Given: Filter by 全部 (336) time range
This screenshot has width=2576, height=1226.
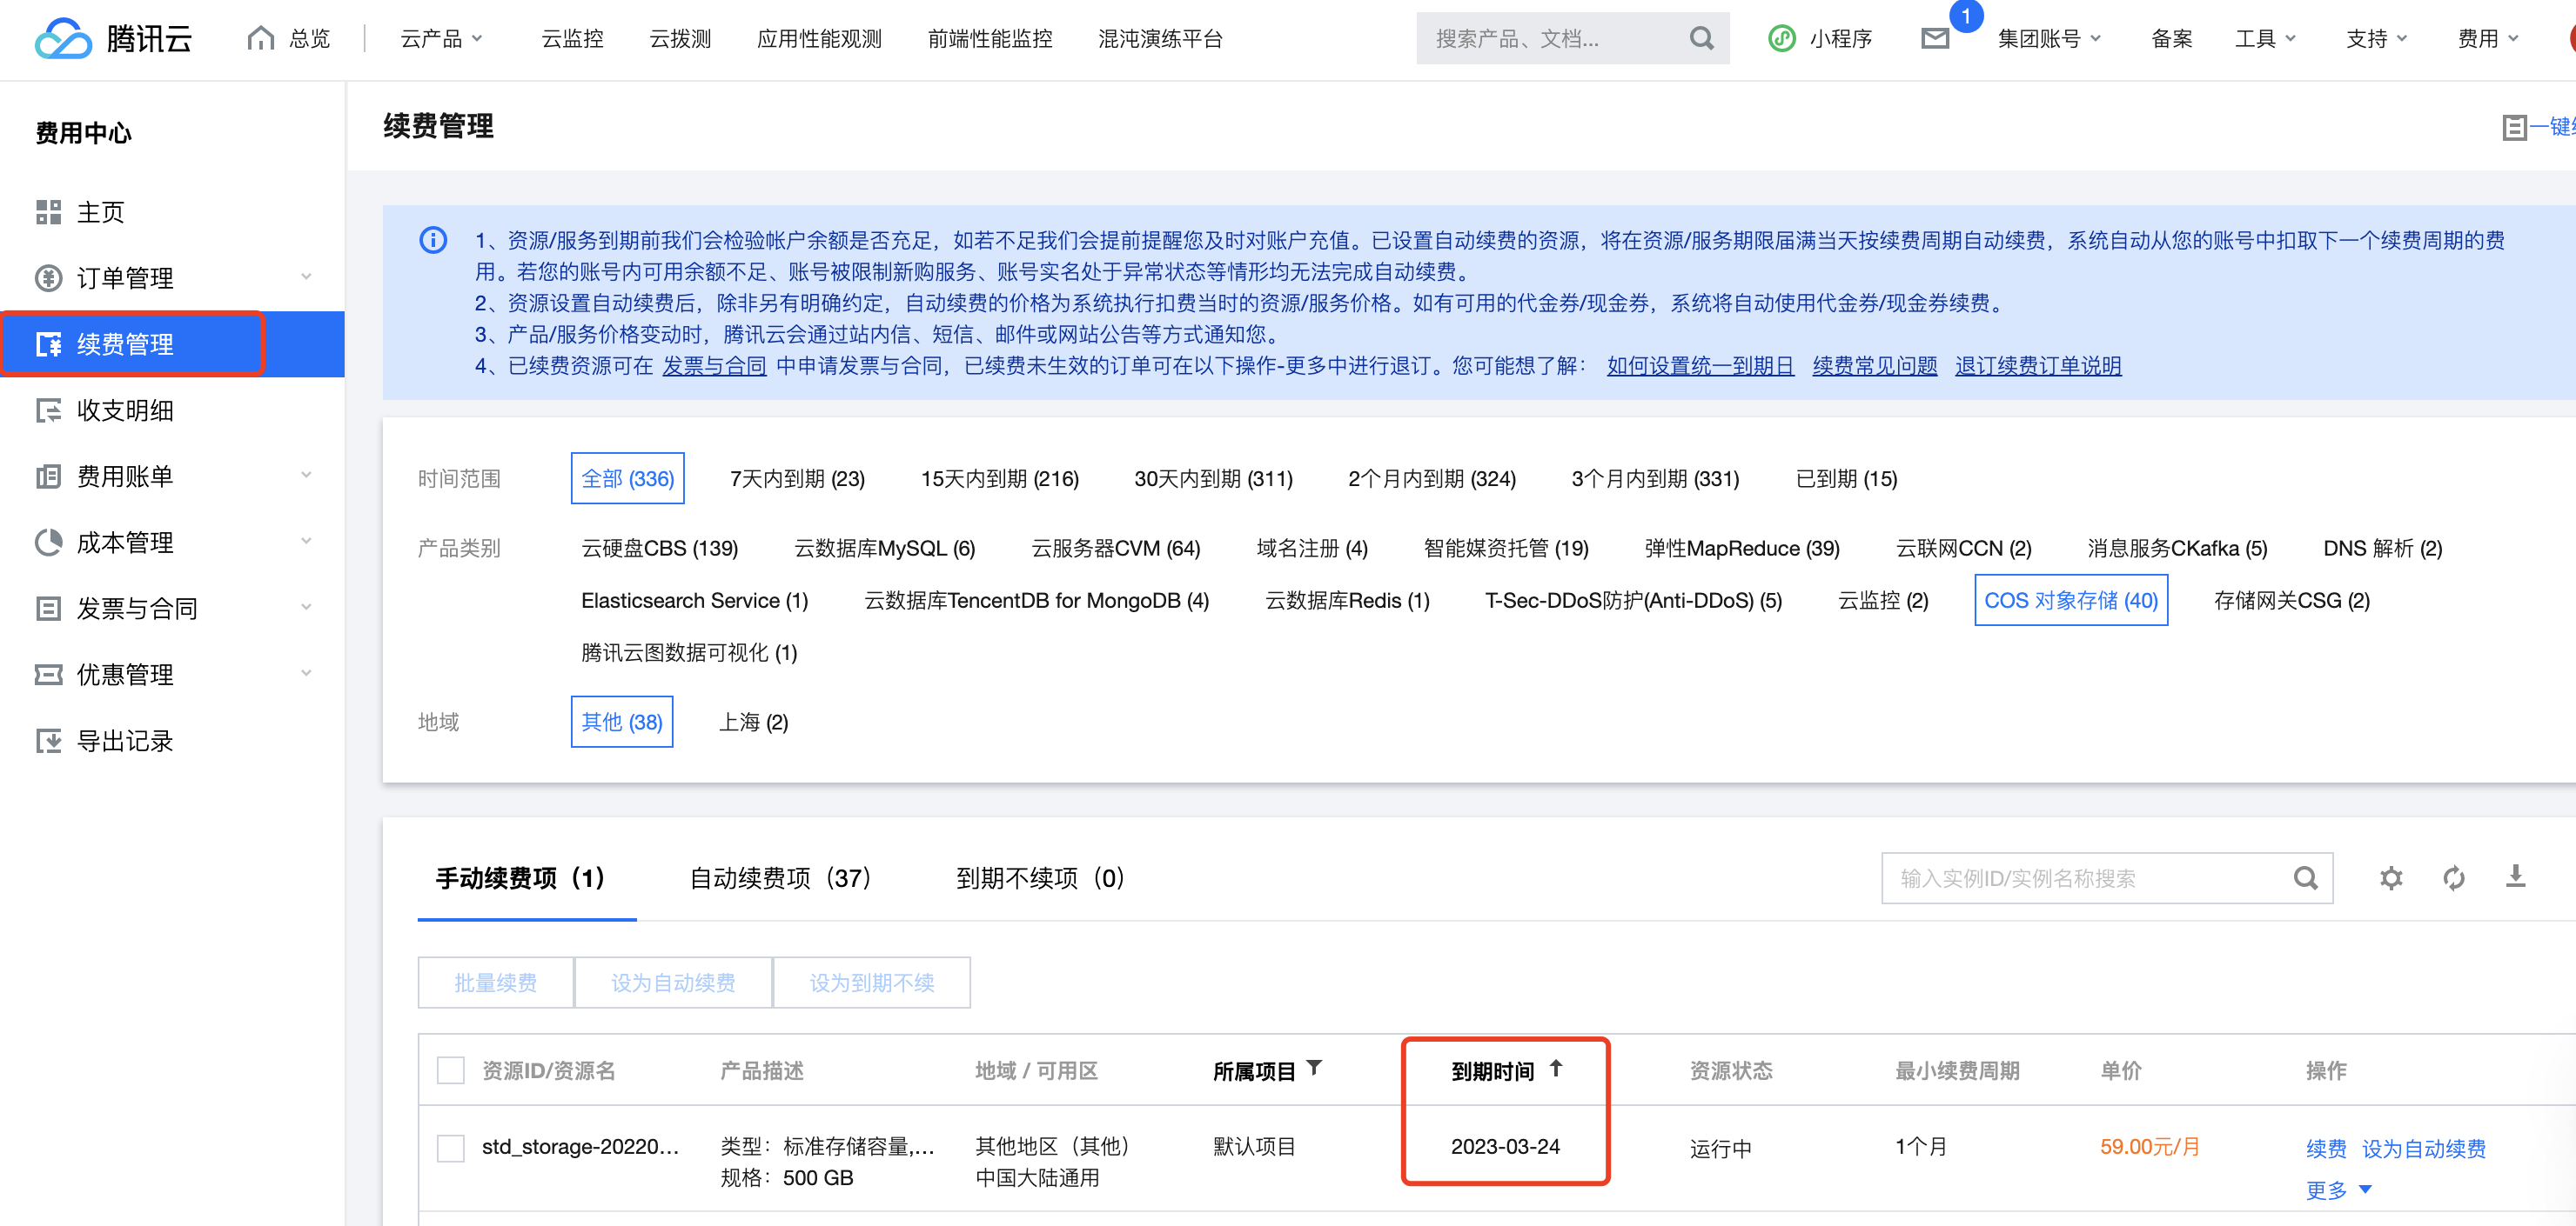Looking at the screenshot, I should 628,478.
